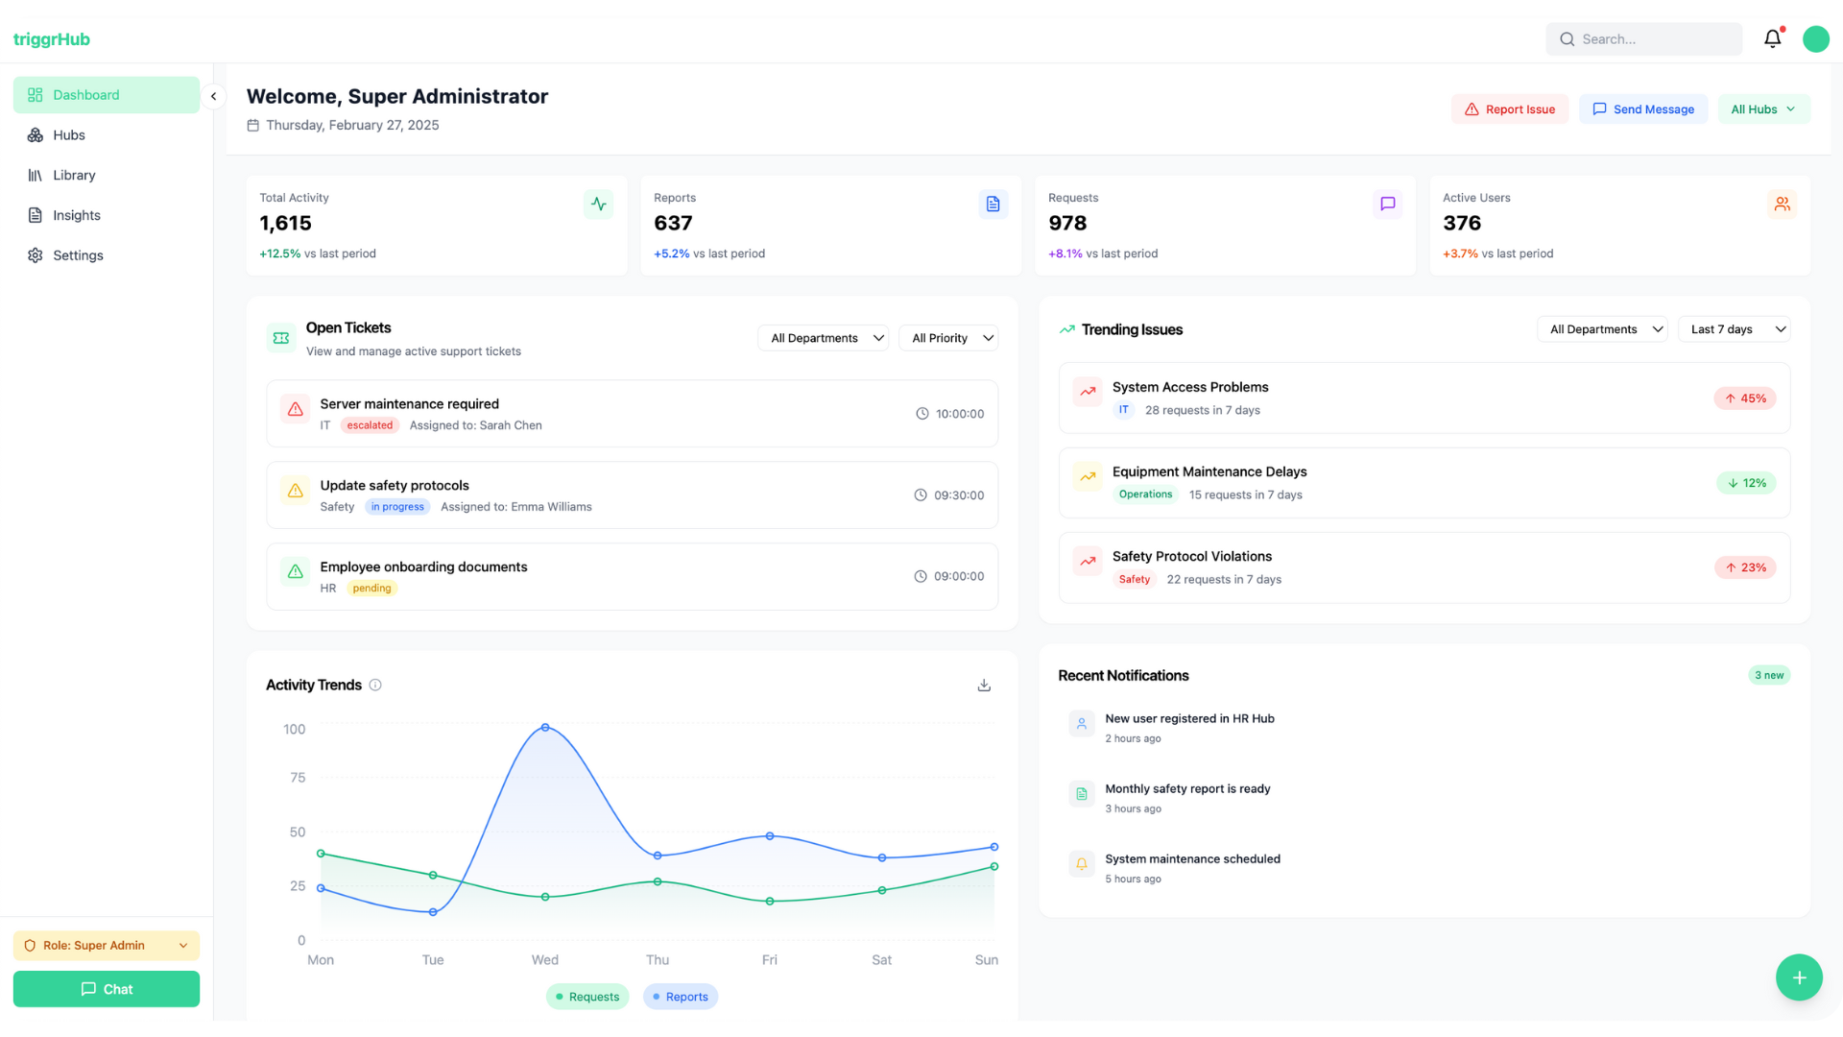Expand the Role: Super Admin selector
Viewport: 1843px width, 1037px height.
(x=107, y=946)
